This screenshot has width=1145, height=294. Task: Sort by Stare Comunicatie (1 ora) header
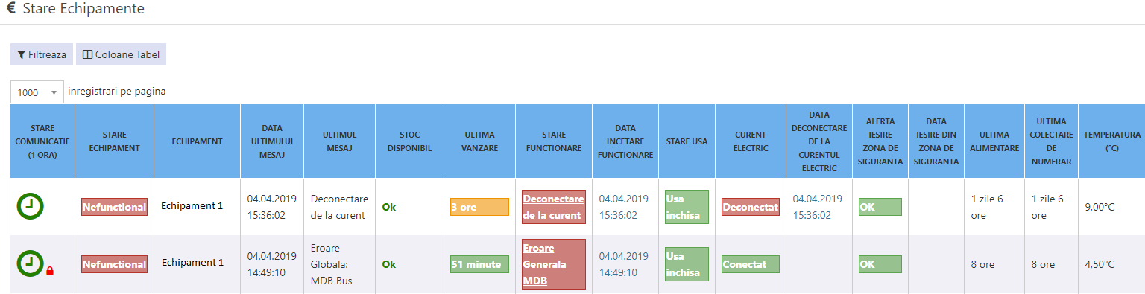click(42, 141)
